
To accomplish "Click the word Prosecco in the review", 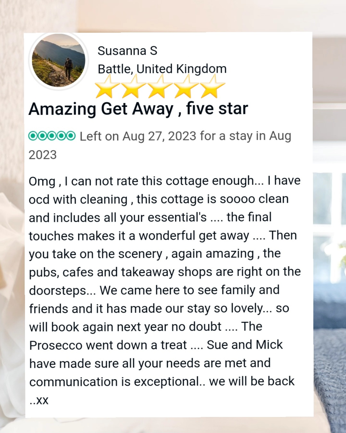I will (56, 345).
